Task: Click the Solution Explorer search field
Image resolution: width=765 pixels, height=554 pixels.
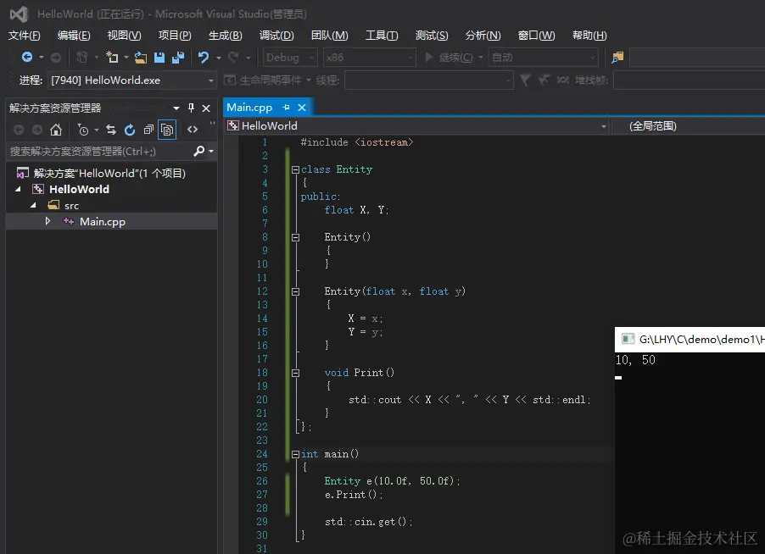Action: pos(99,151)
